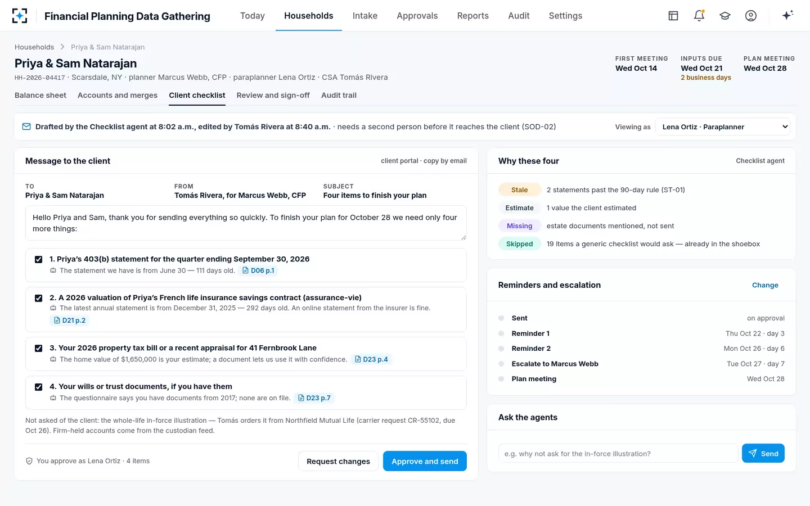The image size is (810, 506).
Task: Click the Escalate to Marcus Webb row
Action: click(x=641, y=364)
